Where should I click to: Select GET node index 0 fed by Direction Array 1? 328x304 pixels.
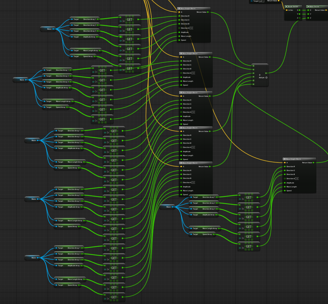click(130, 20)
